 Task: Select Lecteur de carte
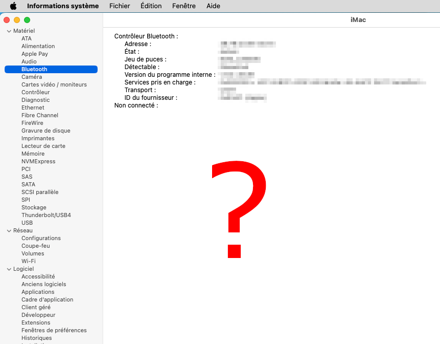(43, 146)
